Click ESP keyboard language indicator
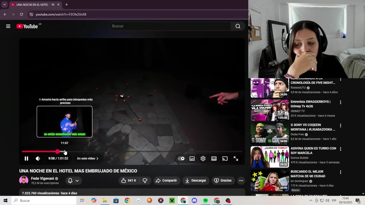365x205 pixels. pos(334,200)
